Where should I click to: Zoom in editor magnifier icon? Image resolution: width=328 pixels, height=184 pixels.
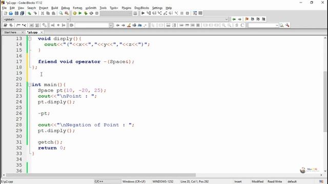tap(224, 25)
